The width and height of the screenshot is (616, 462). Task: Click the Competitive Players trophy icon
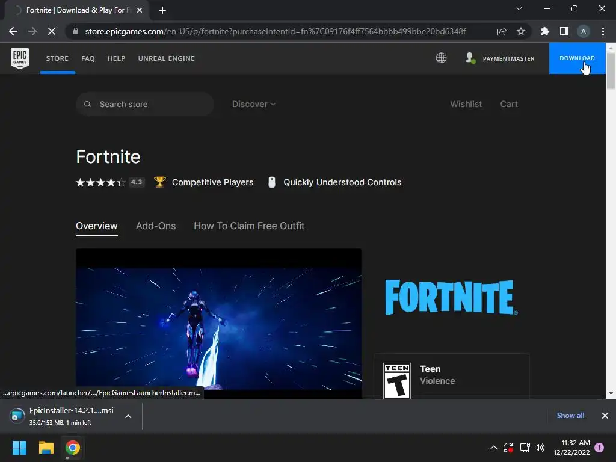(x=159, y=182)
